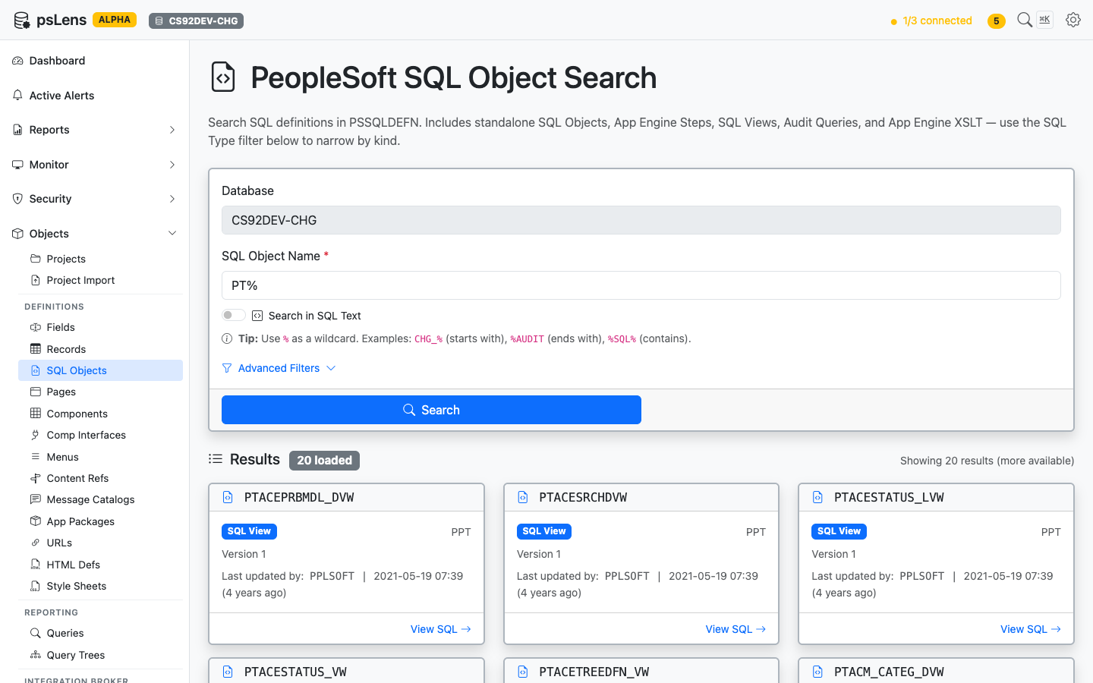
Task: Click the Pages icon in sidebar
Action: 36,392
